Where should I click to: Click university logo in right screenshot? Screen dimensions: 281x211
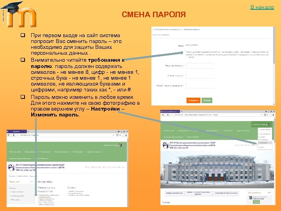pyautogui.click(x=165, y=145)
